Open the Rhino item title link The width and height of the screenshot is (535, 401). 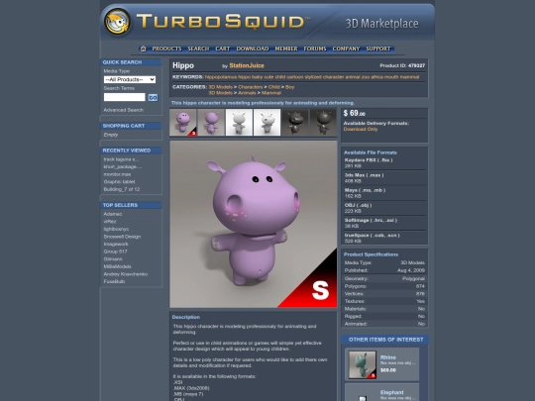(x=388, y=357)
